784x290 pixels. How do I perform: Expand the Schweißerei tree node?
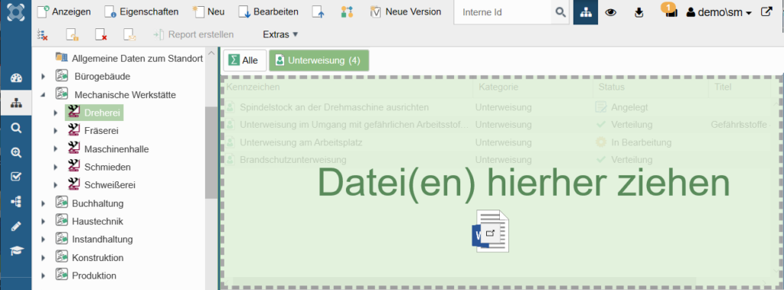[x=55, y=185]
